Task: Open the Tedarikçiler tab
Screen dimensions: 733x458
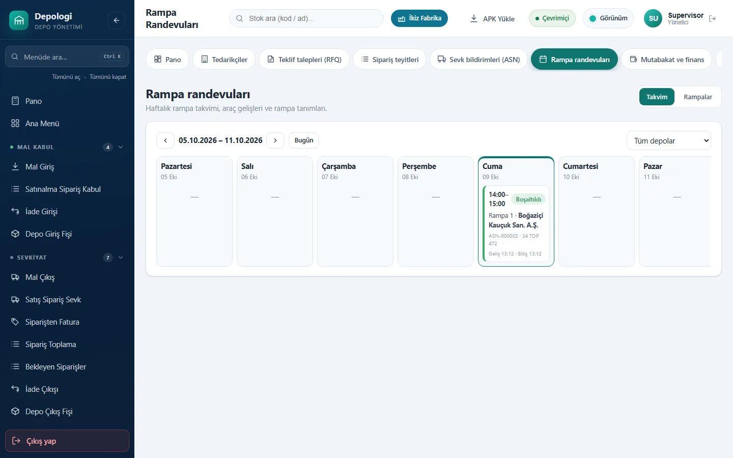Action: click(x=224, y=60)
